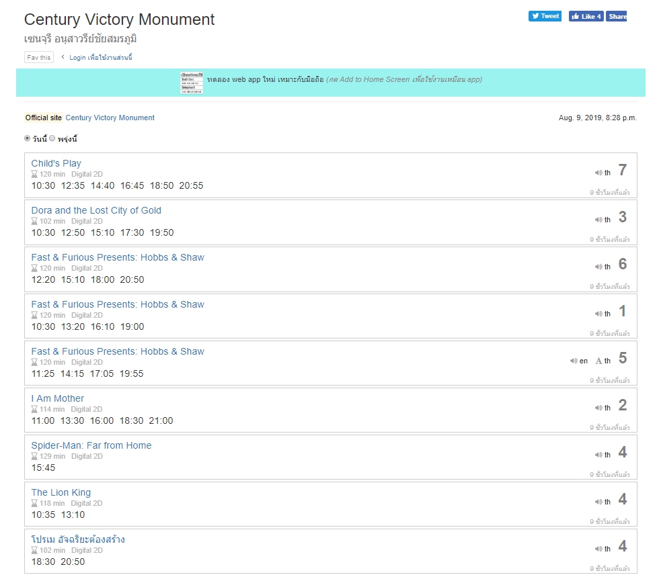Click the hourglass icon in Child's Play row
Image resolution: width=659 pixels, height=579 pixels.
click(34, 174)
